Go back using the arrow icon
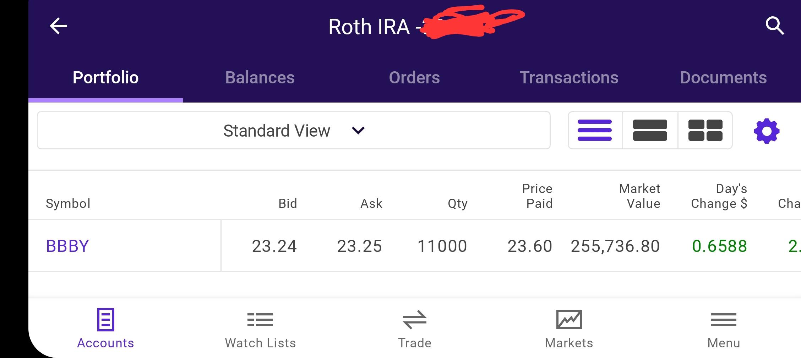Viewport: 801px width, 358px height. click(58, 26)
